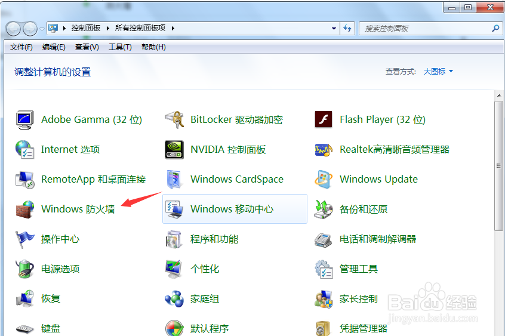Image resolution: width=505 pixels, height=336 pixels.
Task: Click the 所有控制面板项 breadcrumb
Action: pos(140,29)
